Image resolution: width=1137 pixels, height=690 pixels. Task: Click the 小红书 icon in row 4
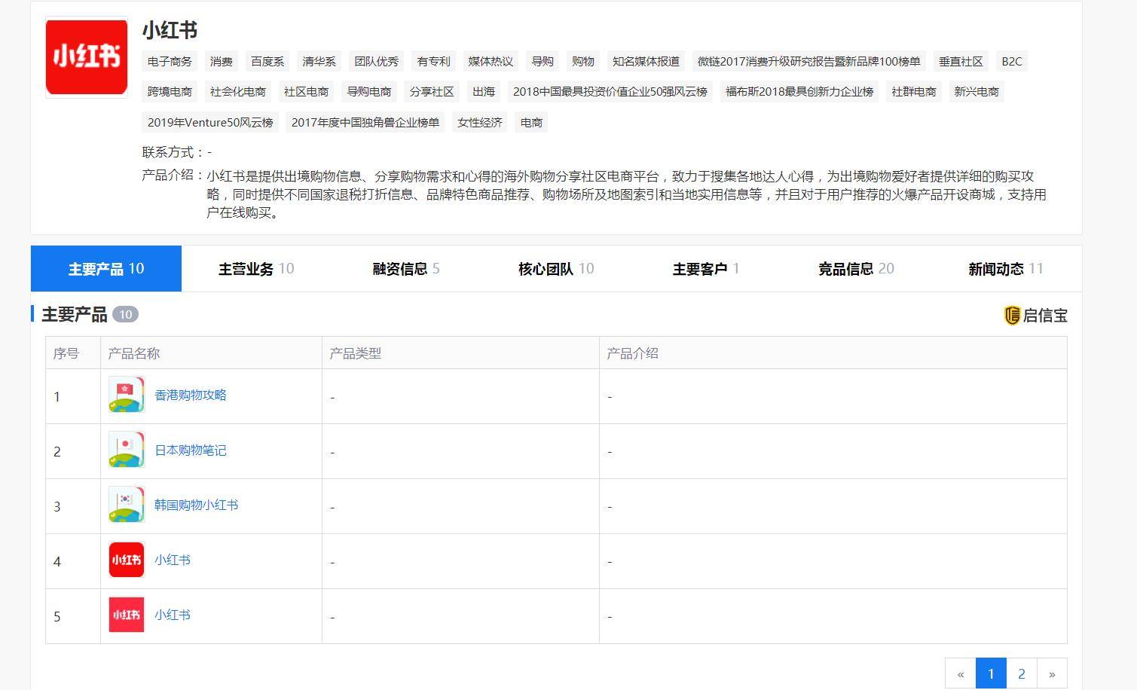click(127, 560)
